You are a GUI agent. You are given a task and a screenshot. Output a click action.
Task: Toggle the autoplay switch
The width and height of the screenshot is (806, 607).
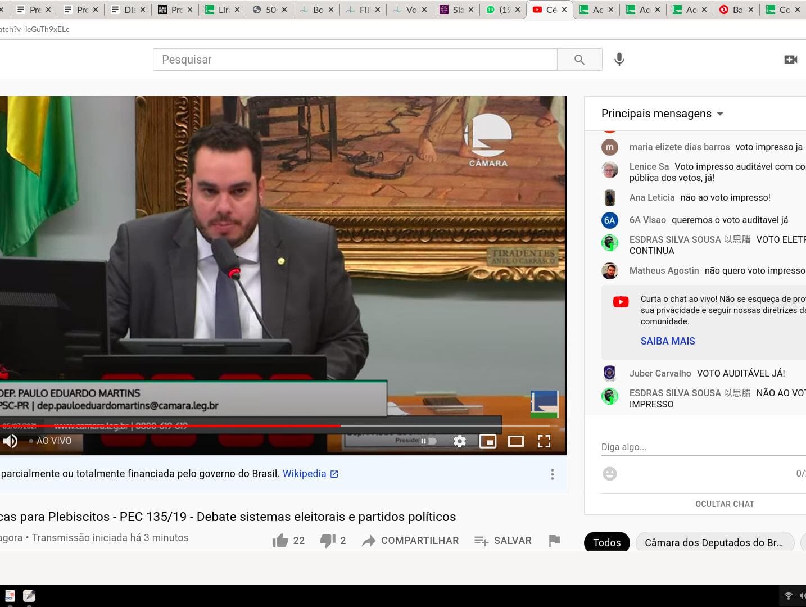point(428,441)
